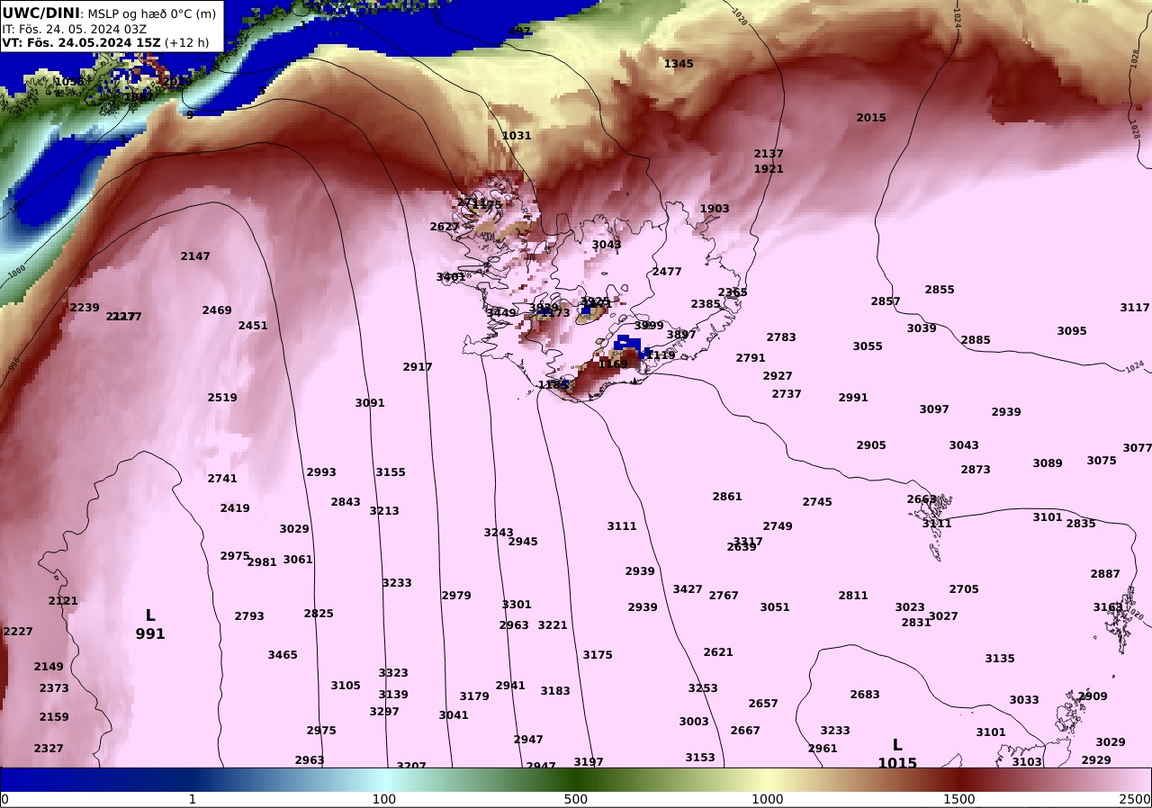Image resolution: width=1152 pixels, height=808 pixels.
Task: Click the map value '3061'
Action: (x=298, y=560)
